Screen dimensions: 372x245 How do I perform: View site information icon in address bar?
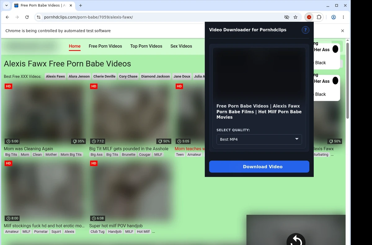tap(38, 17)
